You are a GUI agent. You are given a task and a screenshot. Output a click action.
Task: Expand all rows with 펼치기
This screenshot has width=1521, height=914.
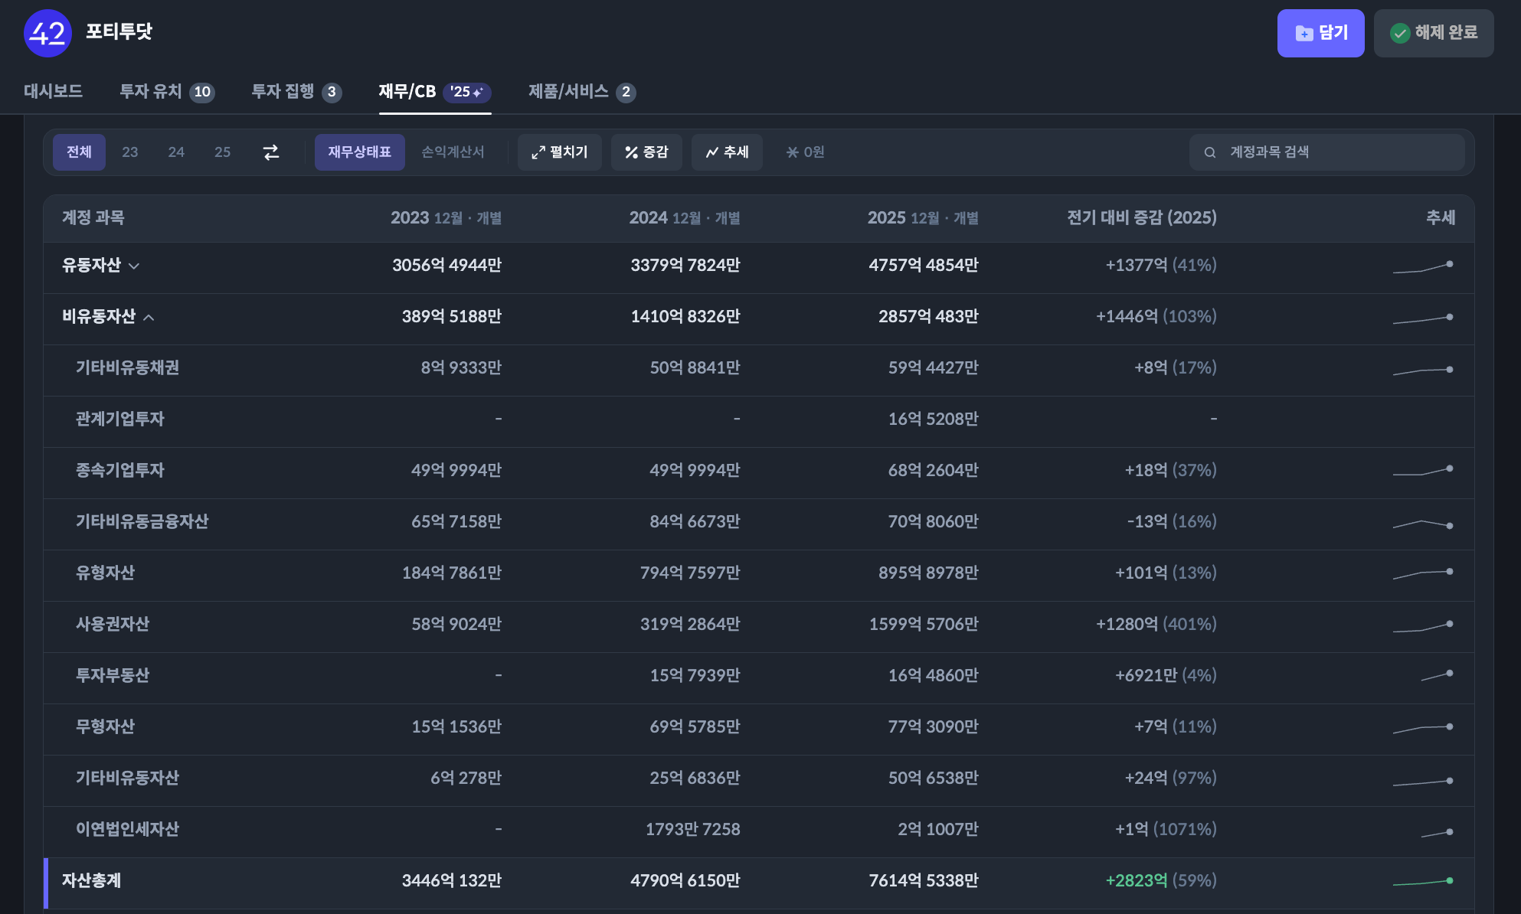(x=559, y=152)
